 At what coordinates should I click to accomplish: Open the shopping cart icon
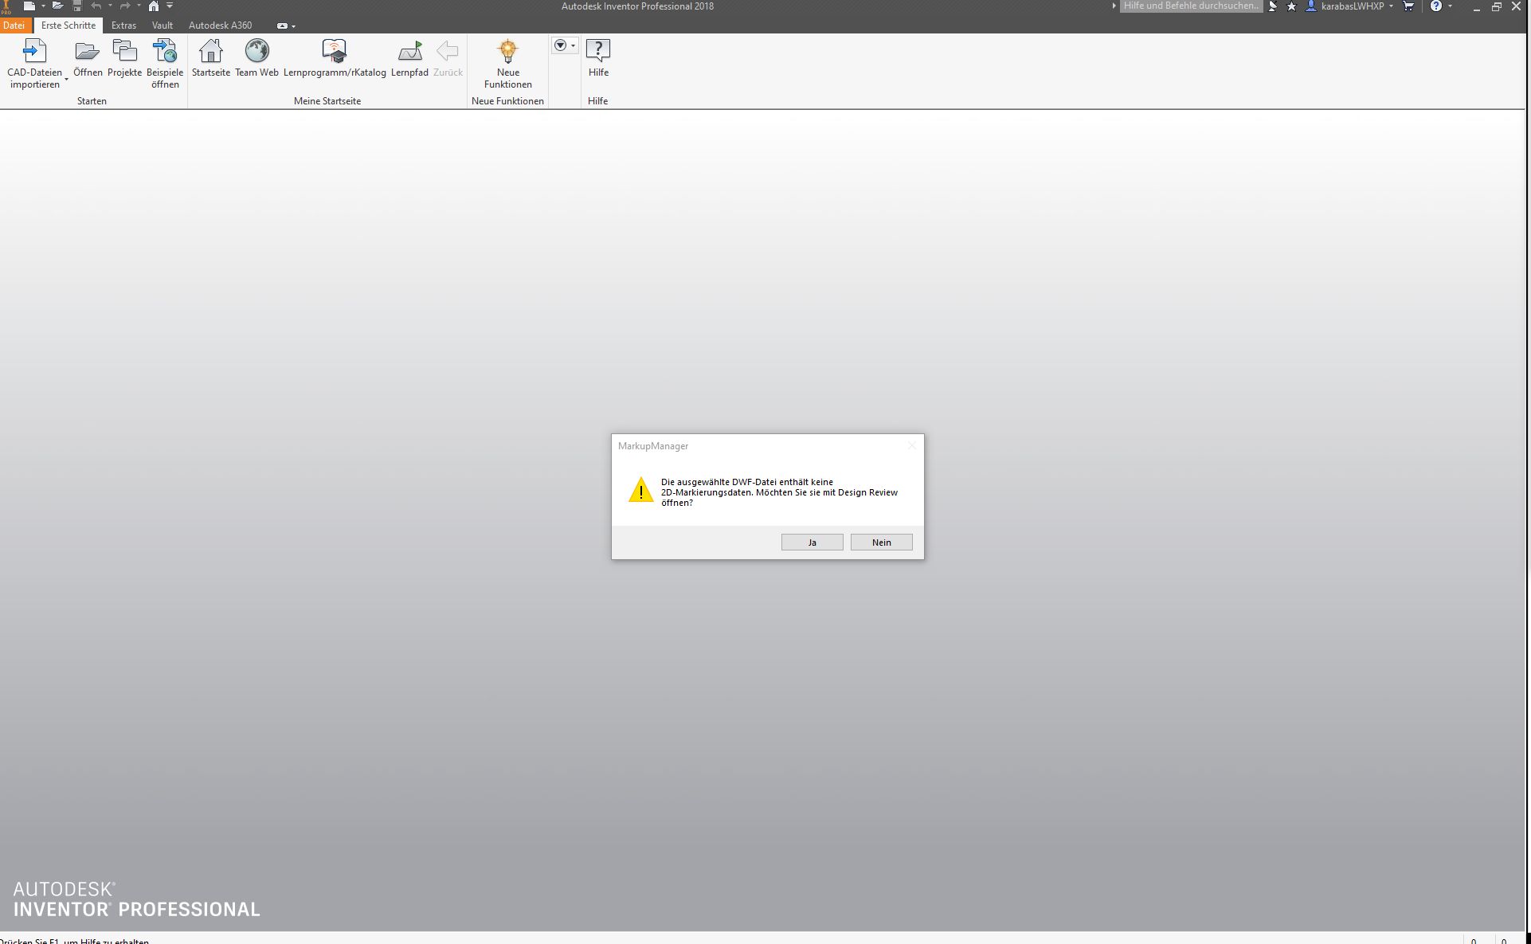1408,6
